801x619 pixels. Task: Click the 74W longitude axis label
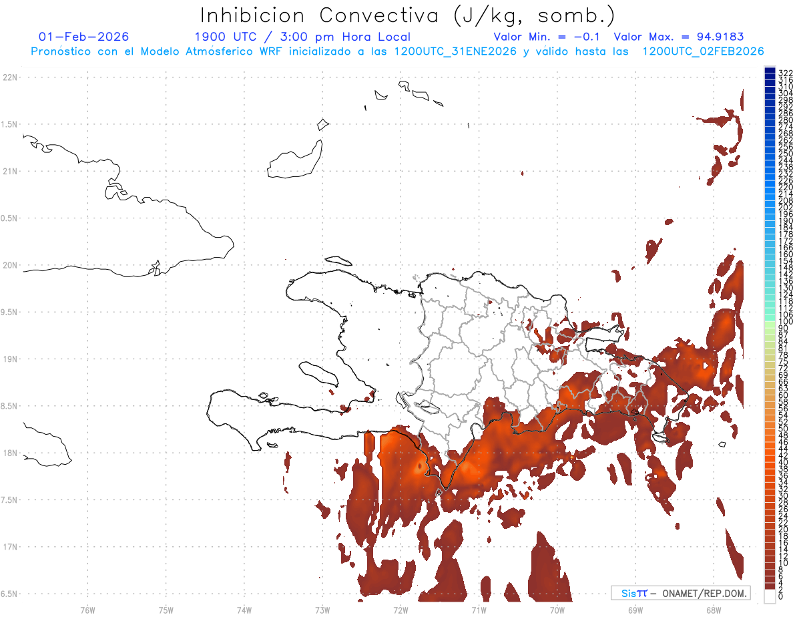click(x=244, y=610)
